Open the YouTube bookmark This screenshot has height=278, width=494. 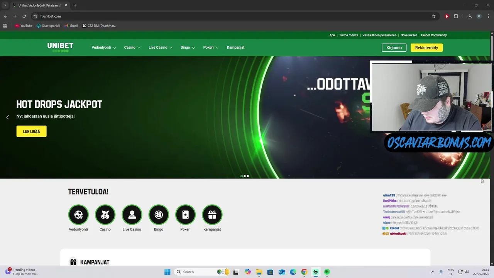[24, 26]
